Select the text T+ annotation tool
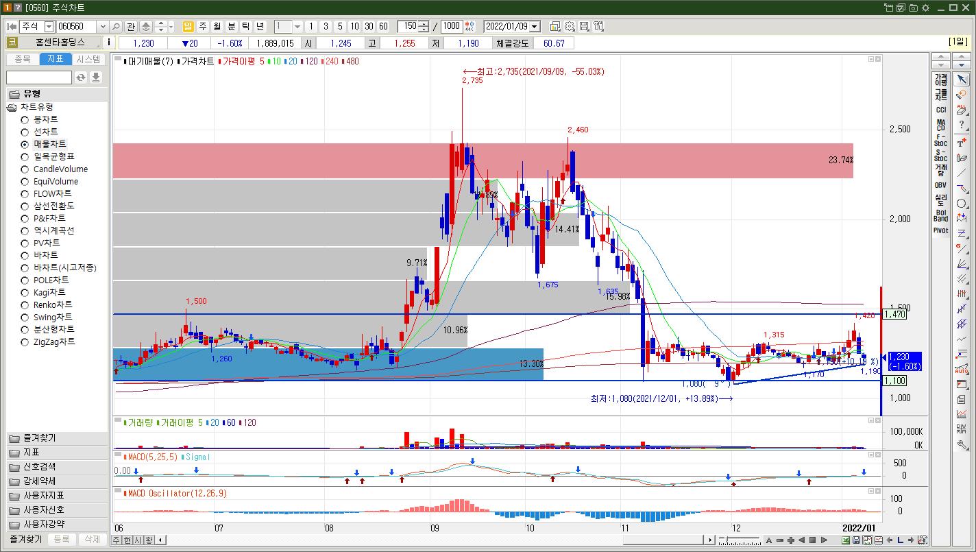This screenshot has height=552, width=976. 962,142
